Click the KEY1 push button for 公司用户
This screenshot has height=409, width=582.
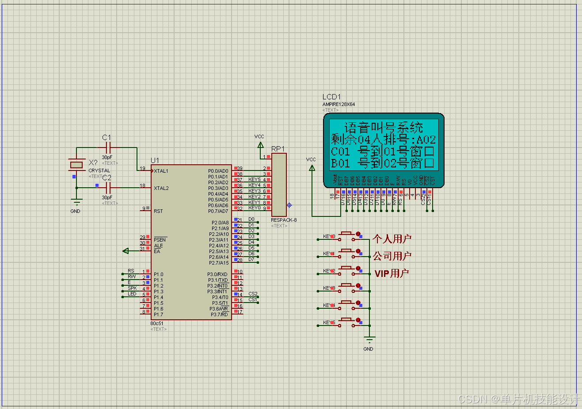coord(347,254)
